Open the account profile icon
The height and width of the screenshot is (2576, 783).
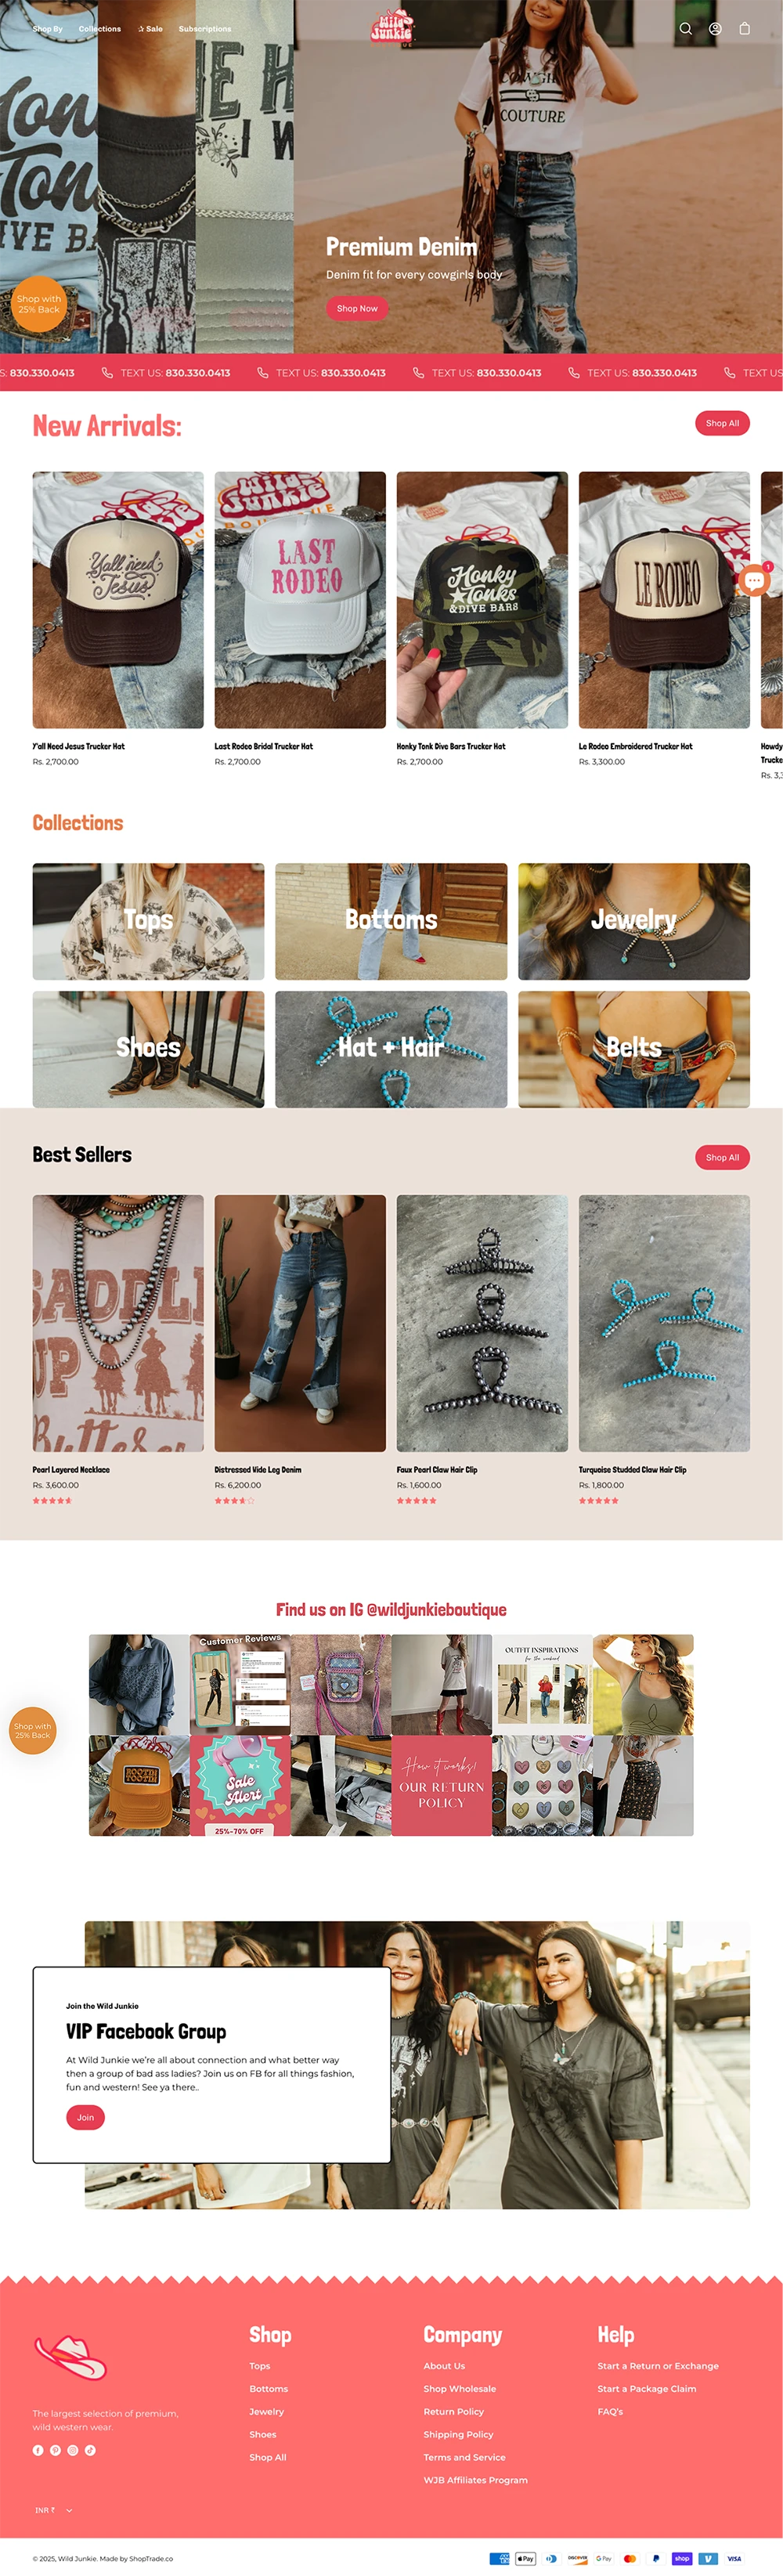pos(715,29)
